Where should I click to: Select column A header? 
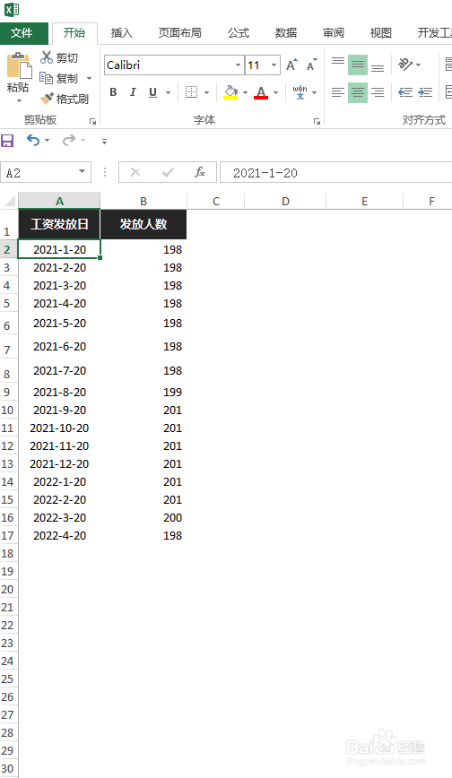coord(59,201)
